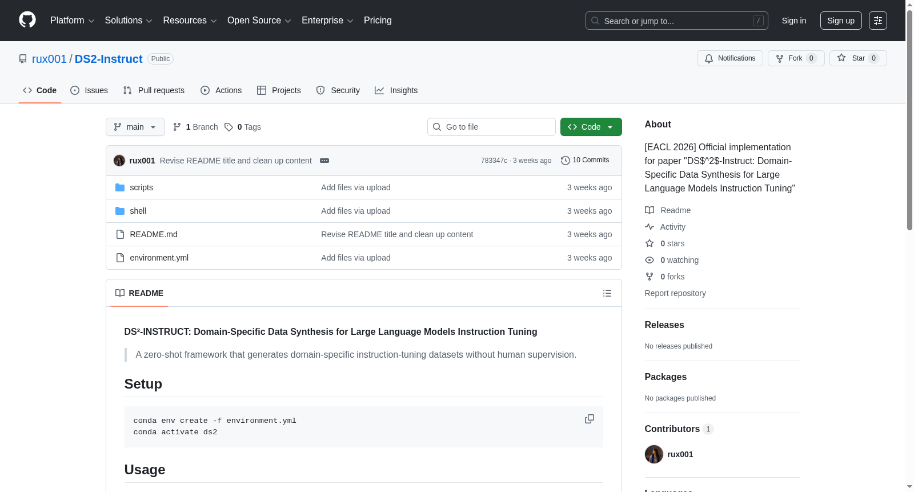Open the command palette icon in header

pyautogui.click(x=877, y=21)
